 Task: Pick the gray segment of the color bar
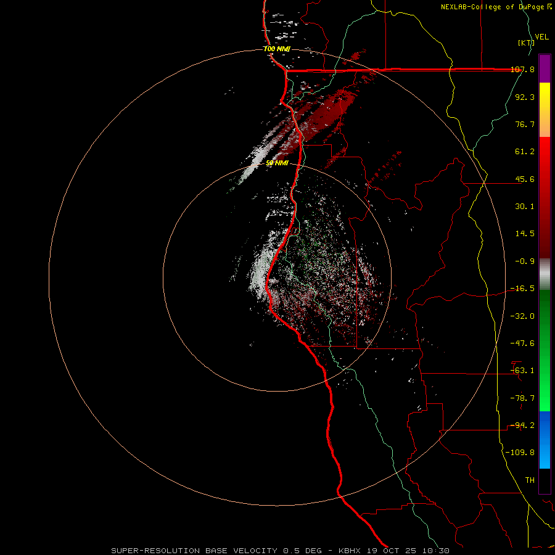click(x=545, y=274)
